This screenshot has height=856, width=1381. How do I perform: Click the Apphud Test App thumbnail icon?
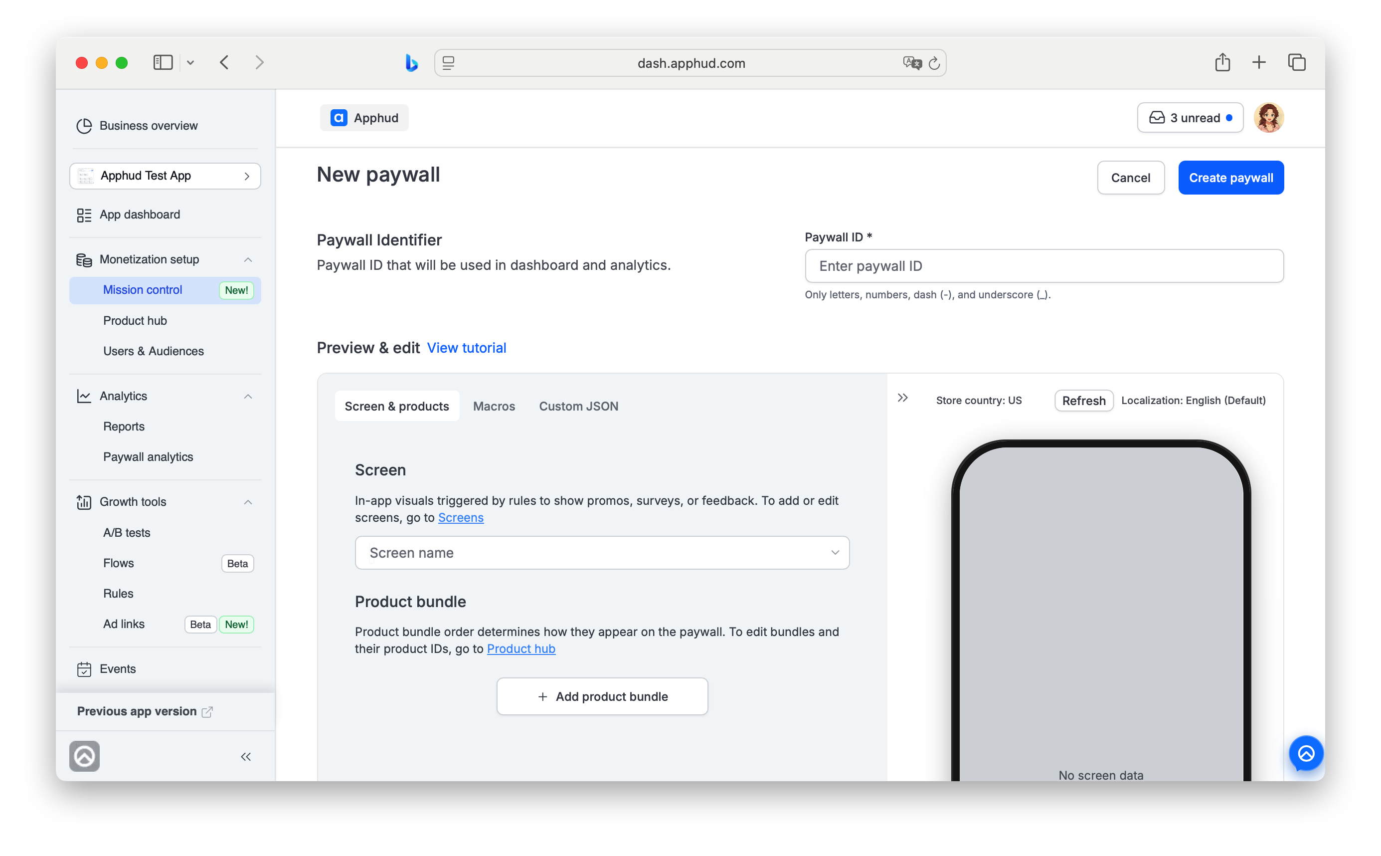pyautogui.click(x=86, y=176)
